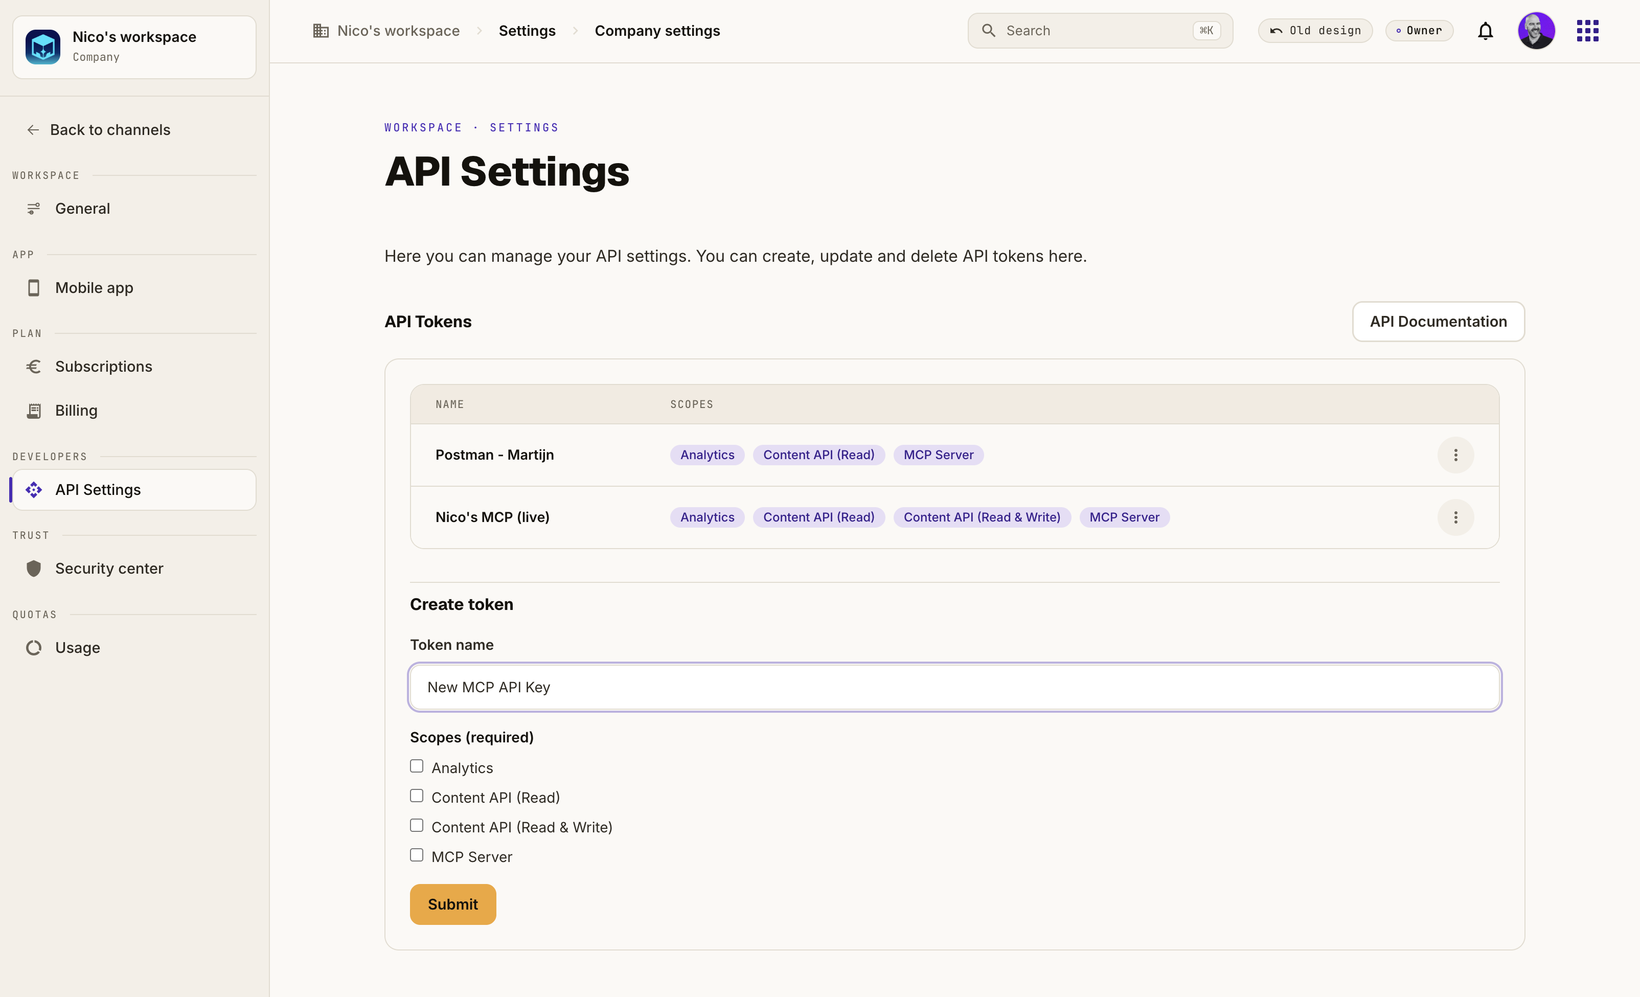1640x997 pixels.
Task: Click the search magnifier icon
Action: [988, 31]
